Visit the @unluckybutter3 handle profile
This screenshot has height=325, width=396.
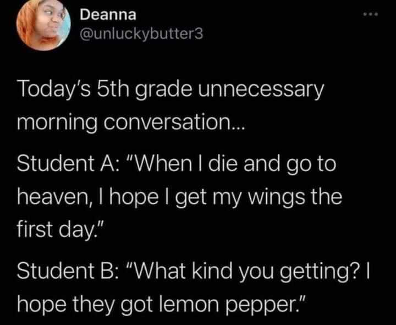click(141, 34)
